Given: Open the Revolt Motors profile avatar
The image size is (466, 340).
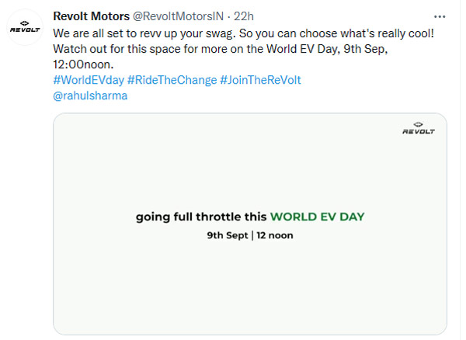Looking at the screenshot, I should click(x=25, y=27).
